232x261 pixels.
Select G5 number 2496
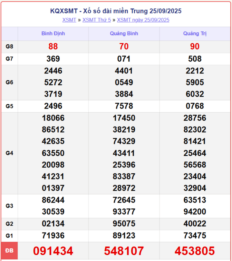(53, 106)
